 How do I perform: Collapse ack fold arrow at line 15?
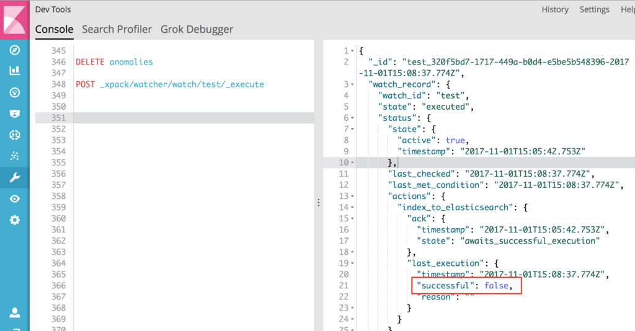tap(352, 219)
